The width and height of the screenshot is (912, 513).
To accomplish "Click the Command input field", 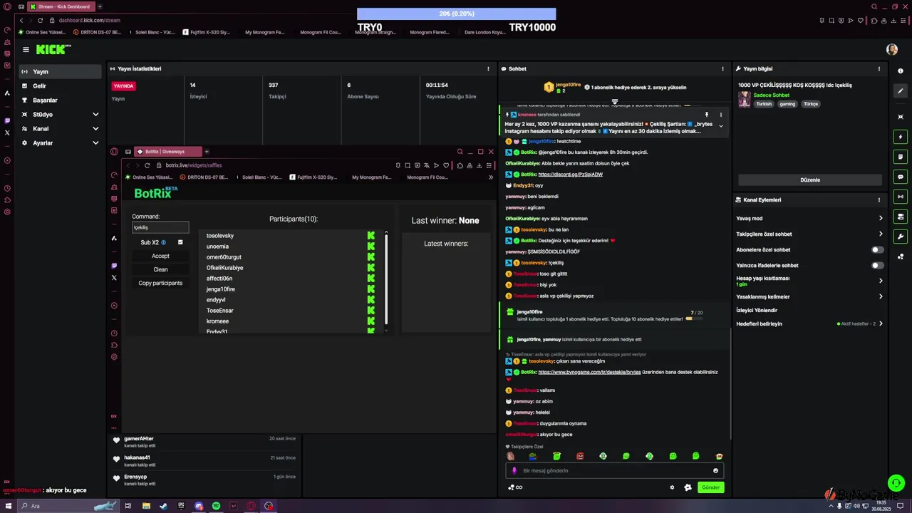I will (160, 227).
